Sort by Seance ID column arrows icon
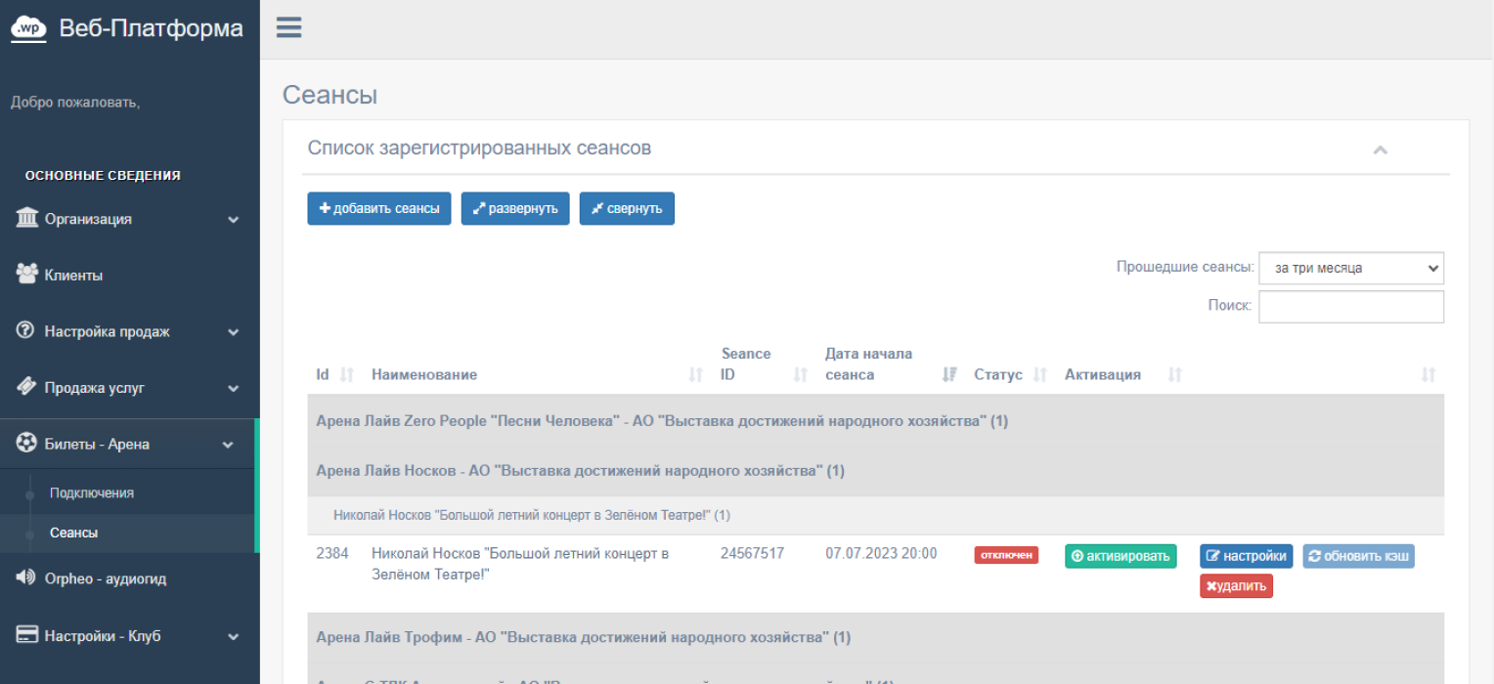This screenshot has width=1494, height=684. (801, 374)
